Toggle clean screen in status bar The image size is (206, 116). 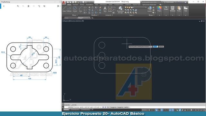pyautogui.click(x=201, y=110)
